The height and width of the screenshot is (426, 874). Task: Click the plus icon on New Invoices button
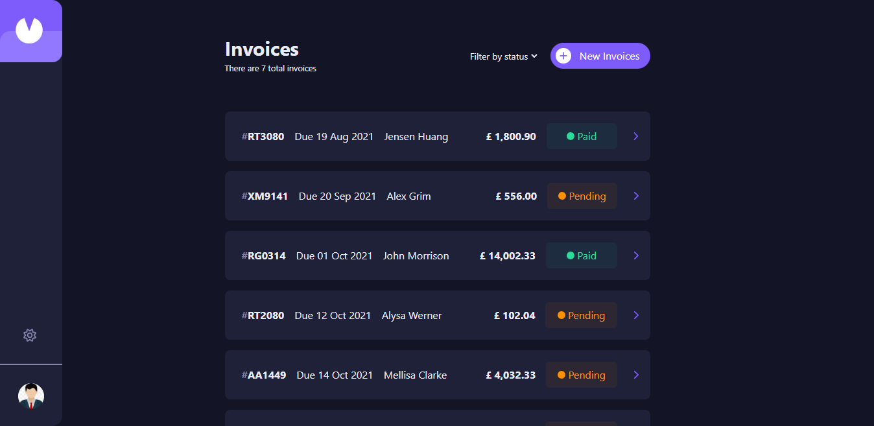tap(564, 56)
